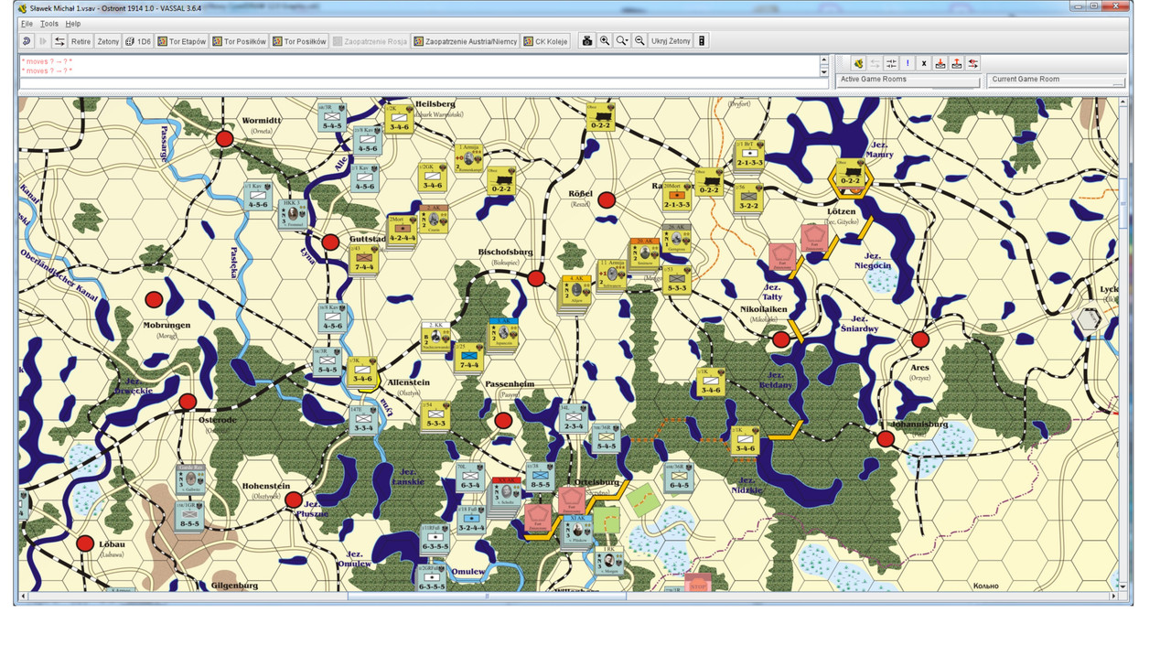Select the 2-3-4 blue counter
Viewport: 1171px width, 656px height.
[574, 417]
